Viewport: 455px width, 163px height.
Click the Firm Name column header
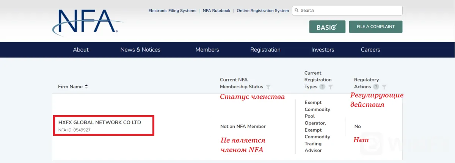coord(70,86)
